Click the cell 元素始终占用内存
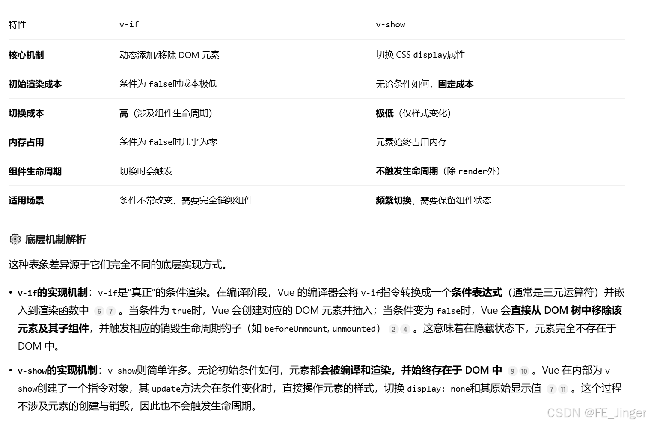Image resolution: width=648 pixels, height=424 pixels. point(411,142)
